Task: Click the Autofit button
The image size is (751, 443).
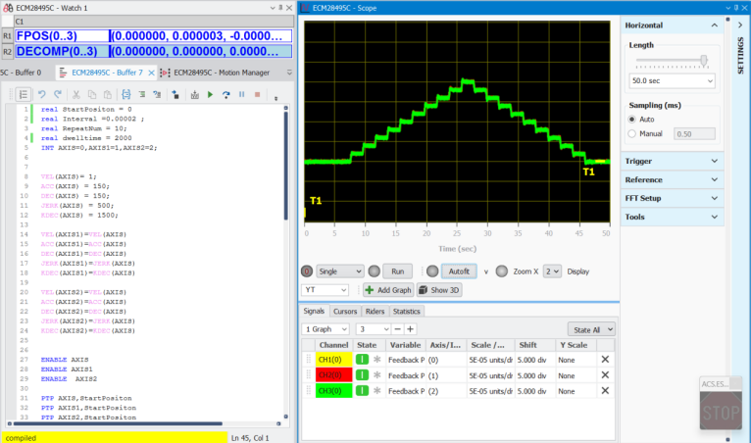Action: click(x=457, y=271)
